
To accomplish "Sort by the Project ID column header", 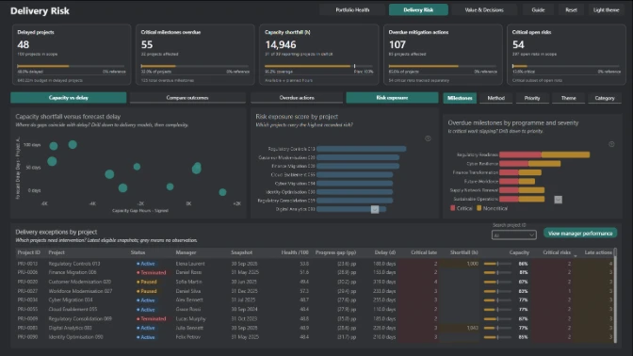I will point(28,252).
